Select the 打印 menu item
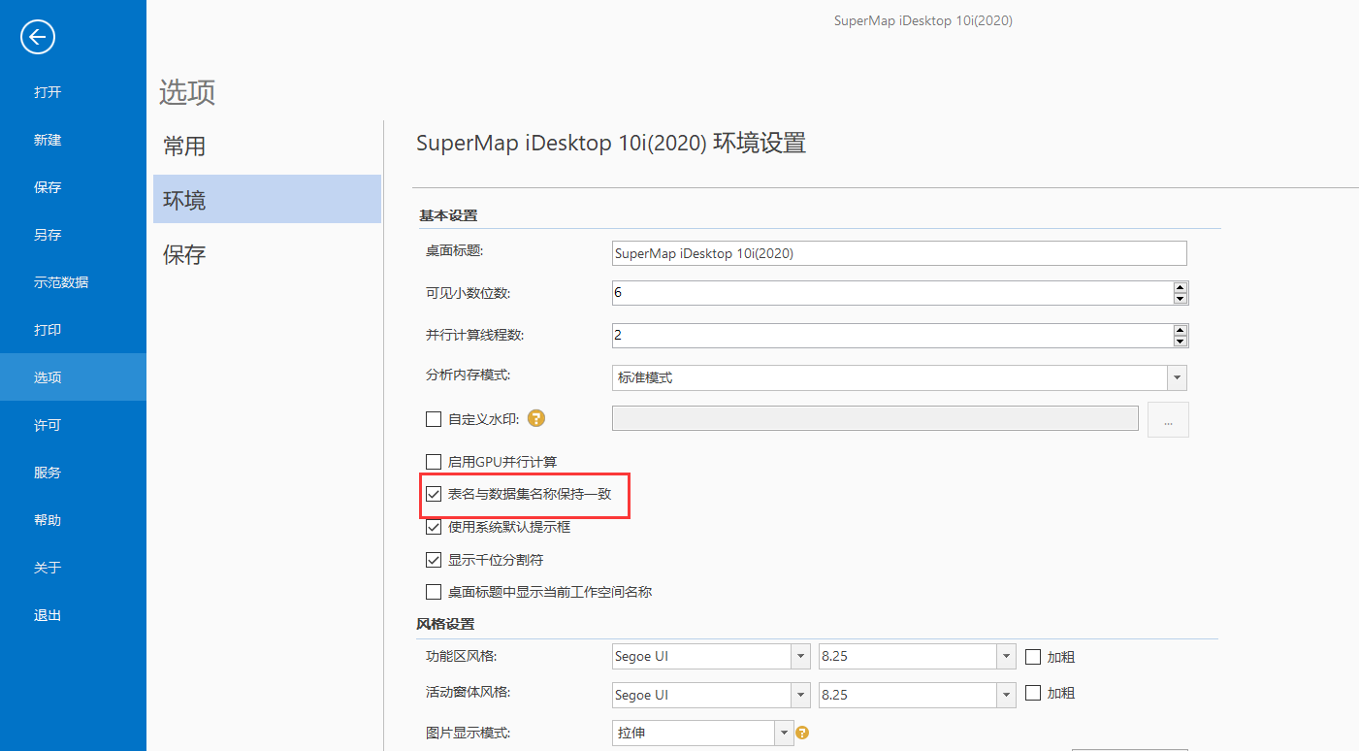1359x751 pixels. 48,330
